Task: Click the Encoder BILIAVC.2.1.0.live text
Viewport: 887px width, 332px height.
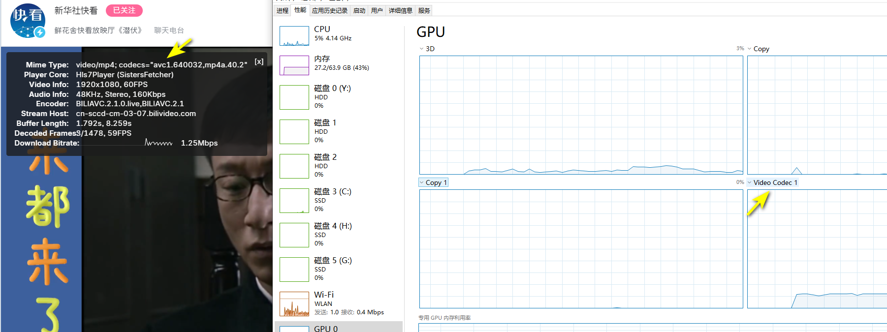Action: click(x=130, y=104)
